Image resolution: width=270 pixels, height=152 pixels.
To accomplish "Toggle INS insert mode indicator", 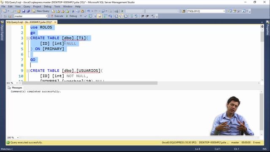I will tap(265, 149).
